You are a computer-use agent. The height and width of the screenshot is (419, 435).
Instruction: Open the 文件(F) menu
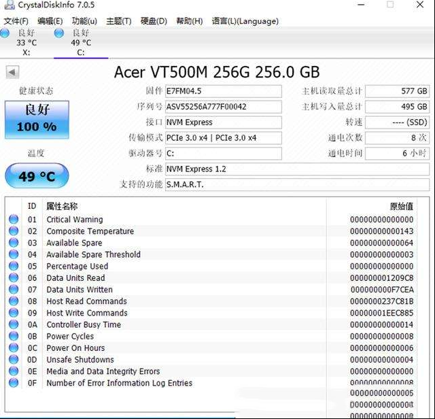pyautogui.click(x=16, y=21)
